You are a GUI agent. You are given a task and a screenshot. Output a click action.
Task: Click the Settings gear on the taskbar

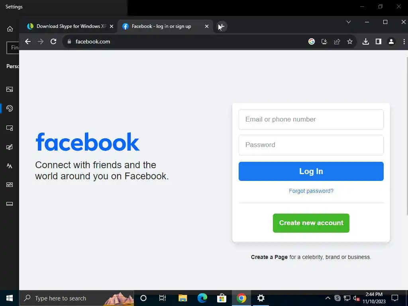point(261,298)
